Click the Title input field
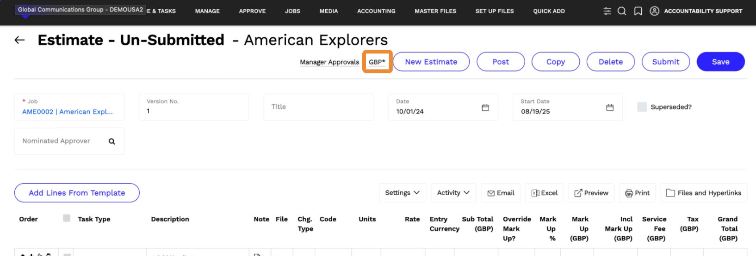The height and width of the screenshot is (256, 756). pyautogui.click(x=318, y=107)
